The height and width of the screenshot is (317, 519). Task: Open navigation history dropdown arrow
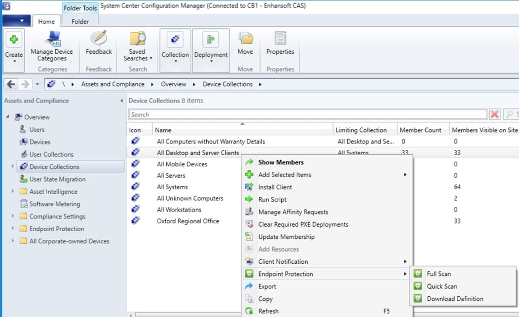coord(37,84)
